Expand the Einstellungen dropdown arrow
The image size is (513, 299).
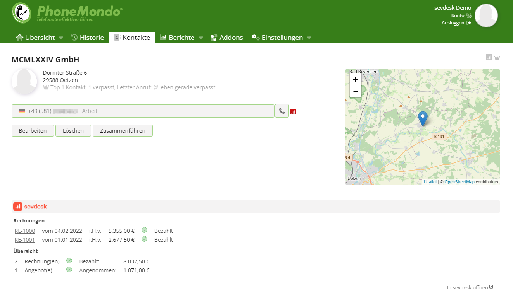309,38
